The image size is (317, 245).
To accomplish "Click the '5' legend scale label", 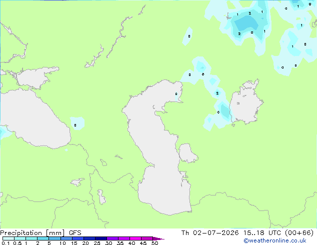I will pyautogui.click(x=49, y=243).
